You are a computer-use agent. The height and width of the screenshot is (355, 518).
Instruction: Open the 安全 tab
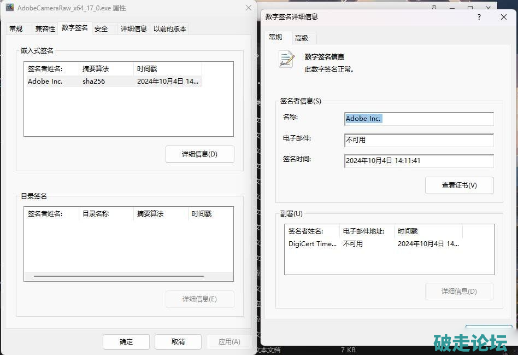point(101,28)
